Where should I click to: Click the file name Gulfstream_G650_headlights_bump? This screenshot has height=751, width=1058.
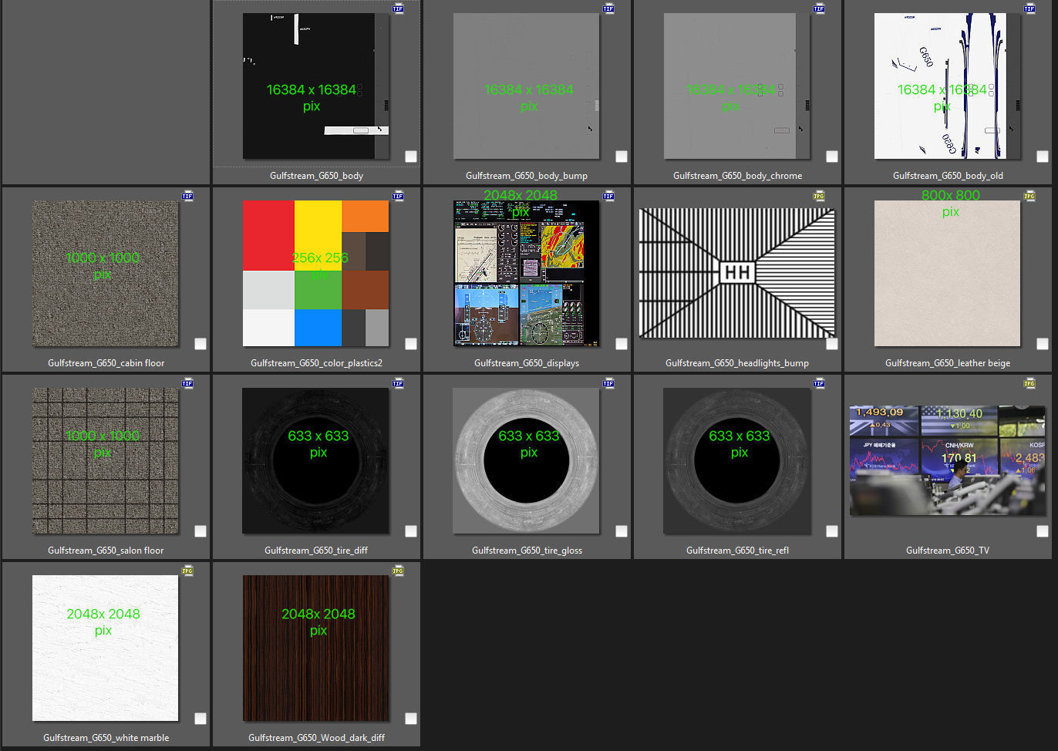click(x=737, y=363)
